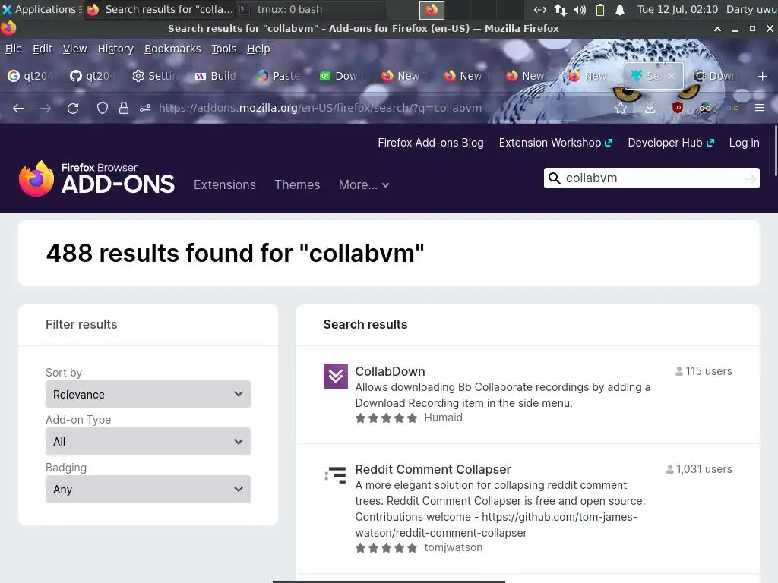Open the Applications menu in the panel
The image size is (778, 583).
pos(41,9)
